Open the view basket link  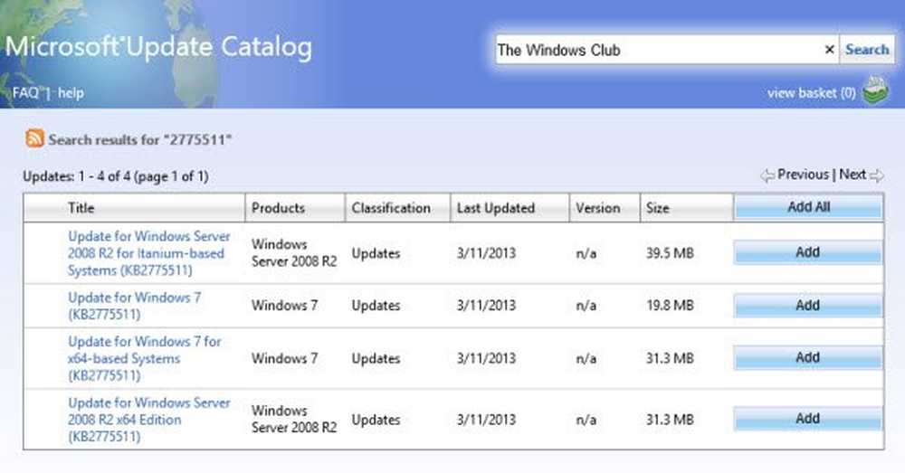tap(811, 92)
